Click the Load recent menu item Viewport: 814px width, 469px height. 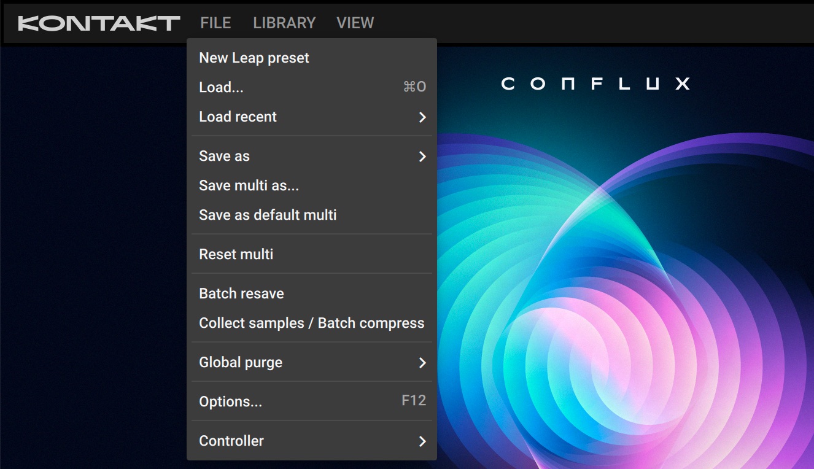pos(238,117)
